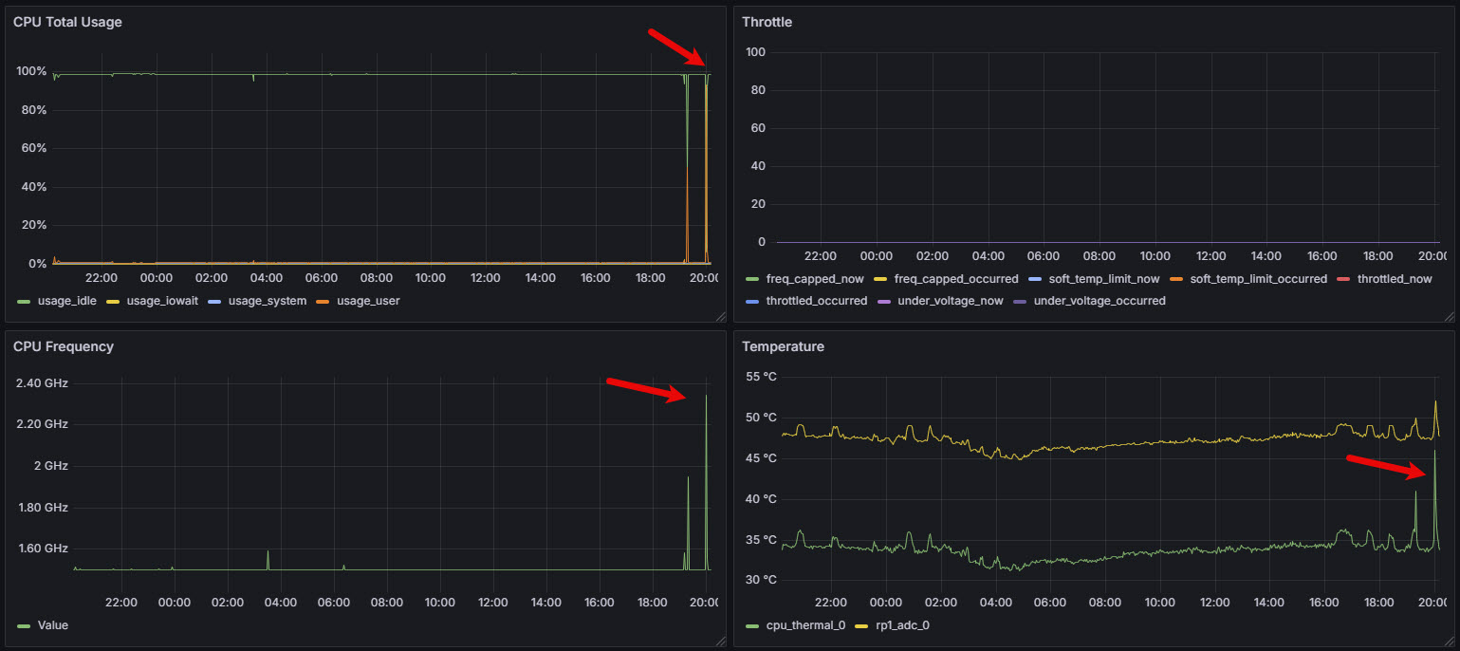Toggle throttled_now series in legend
The width and height of the screenshot is (1460, 651).
click(x=1395, y=279)
